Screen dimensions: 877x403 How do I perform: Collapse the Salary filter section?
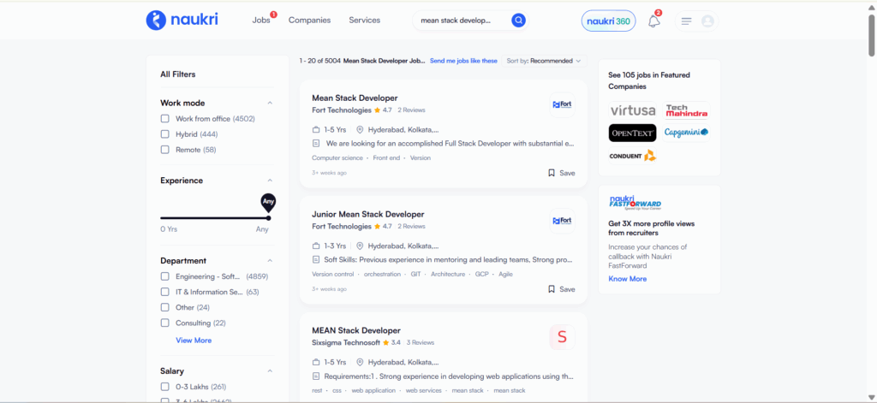[x=270, y=371]
